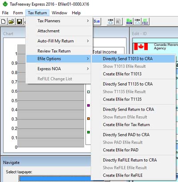Expand the Auto-Fill My Return submenu
Viewport: 178px width, 182px height.
[59, 41]
